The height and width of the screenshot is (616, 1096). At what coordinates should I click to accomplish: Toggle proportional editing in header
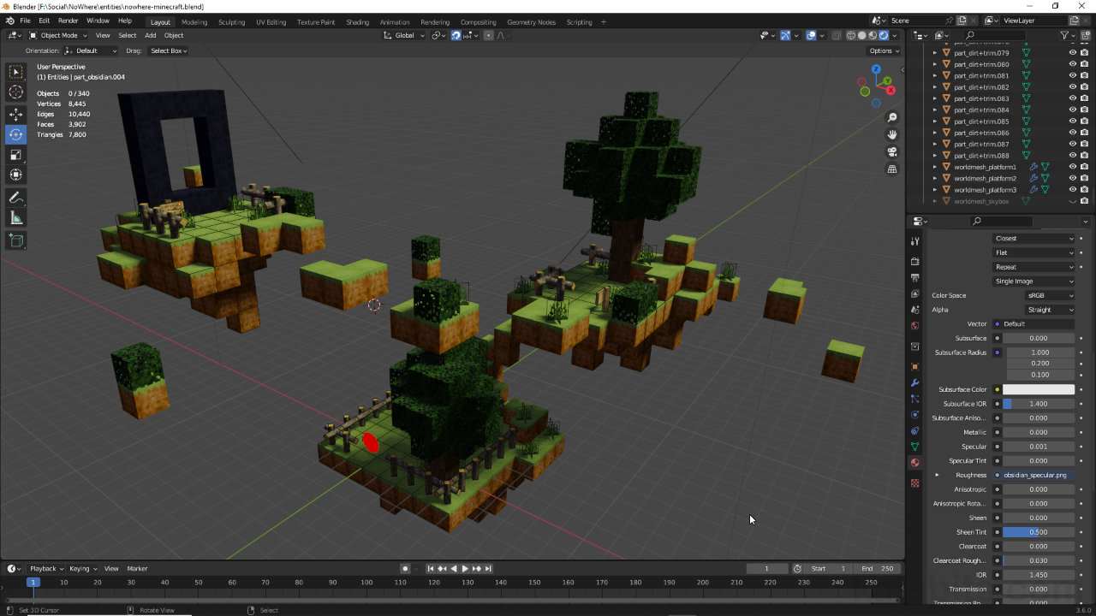point(489,35)
